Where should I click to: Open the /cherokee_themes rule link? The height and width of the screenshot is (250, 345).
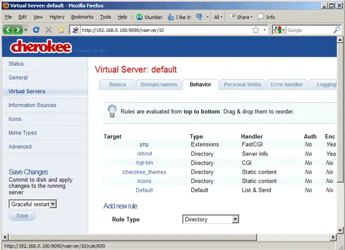point(144,172)
